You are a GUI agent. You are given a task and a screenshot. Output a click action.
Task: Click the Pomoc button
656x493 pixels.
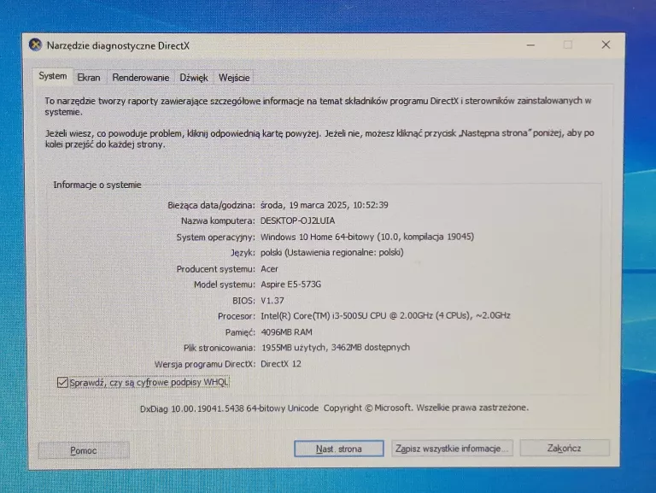[x=84, y=450]
